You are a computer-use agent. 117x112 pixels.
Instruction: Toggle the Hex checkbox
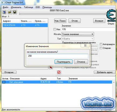coord(54,29)
